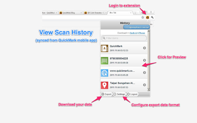Click timestamp '2011-11-04 03:12:33'
197x123 pixels.
pos(119,50)
